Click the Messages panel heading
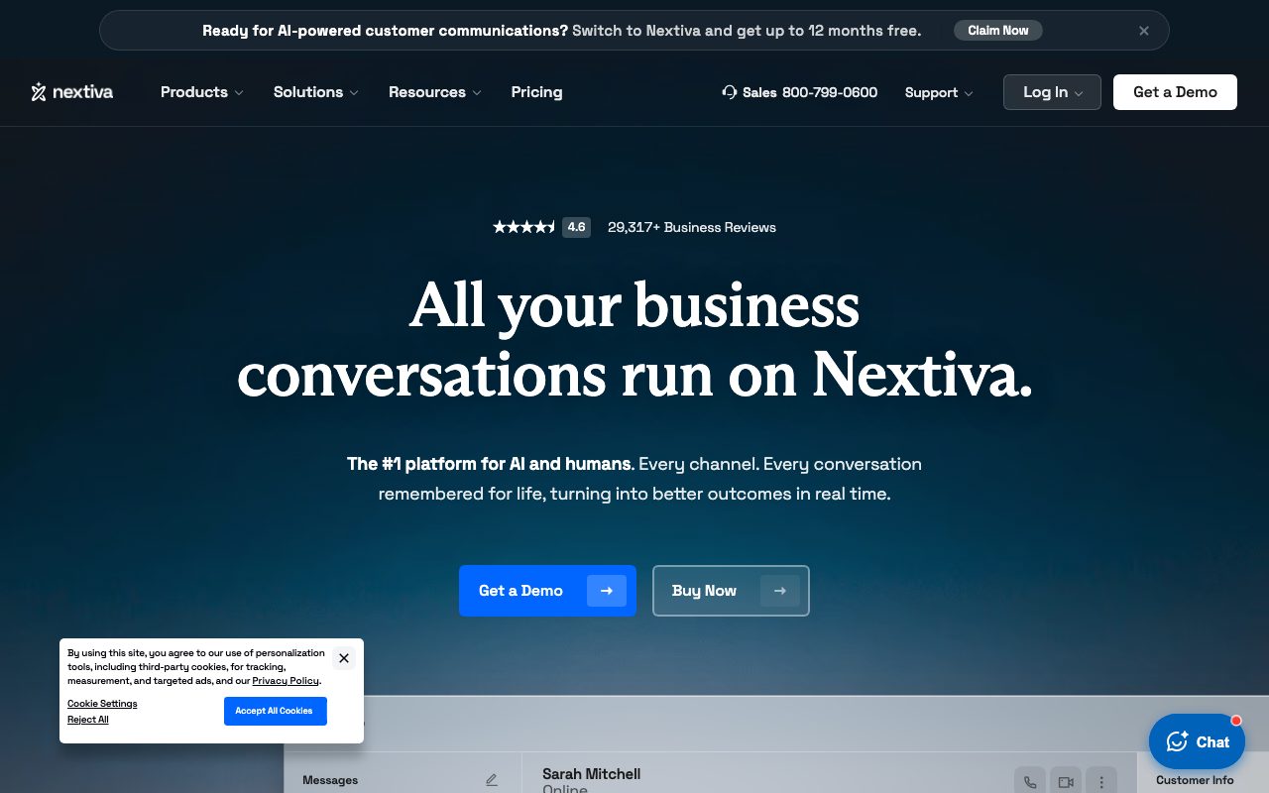 [330, 780]
